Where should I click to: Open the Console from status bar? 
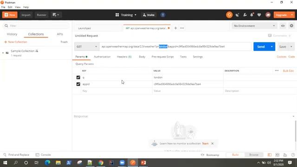pyautogui.click(x=43, y=154)
